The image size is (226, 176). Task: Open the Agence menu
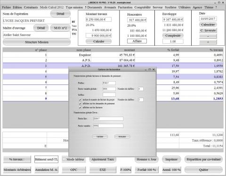tap(197, 8)
